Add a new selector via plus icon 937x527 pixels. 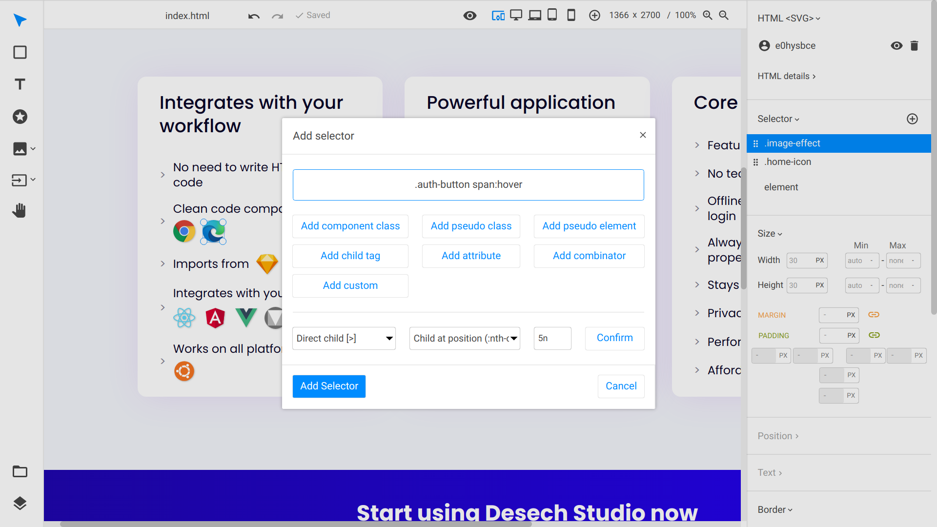coord(912,119)
